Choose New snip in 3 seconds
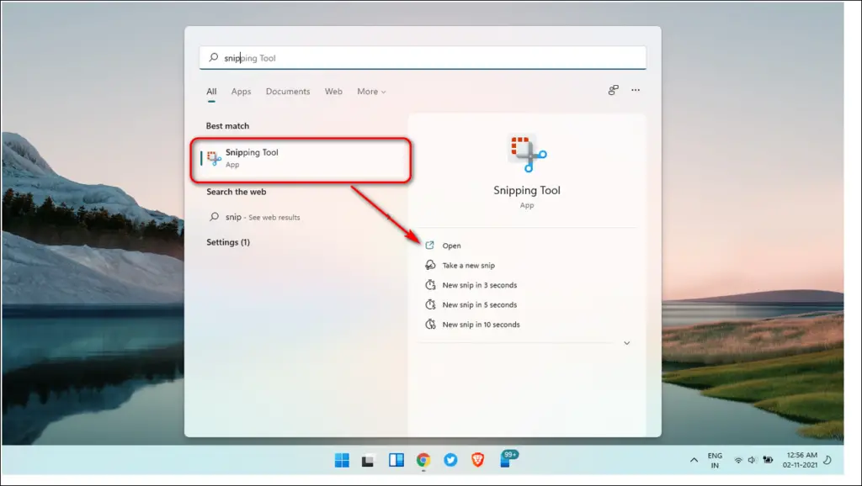The height and width of the screenshot is (486, 862). click(479, 285)
